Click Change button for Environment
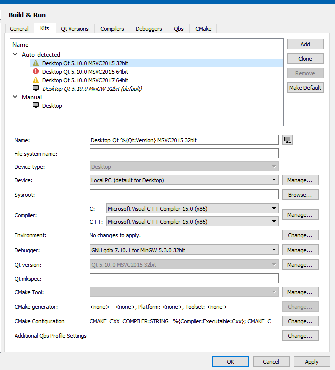The width and height of the screenshot is (335, 370). 300,235
